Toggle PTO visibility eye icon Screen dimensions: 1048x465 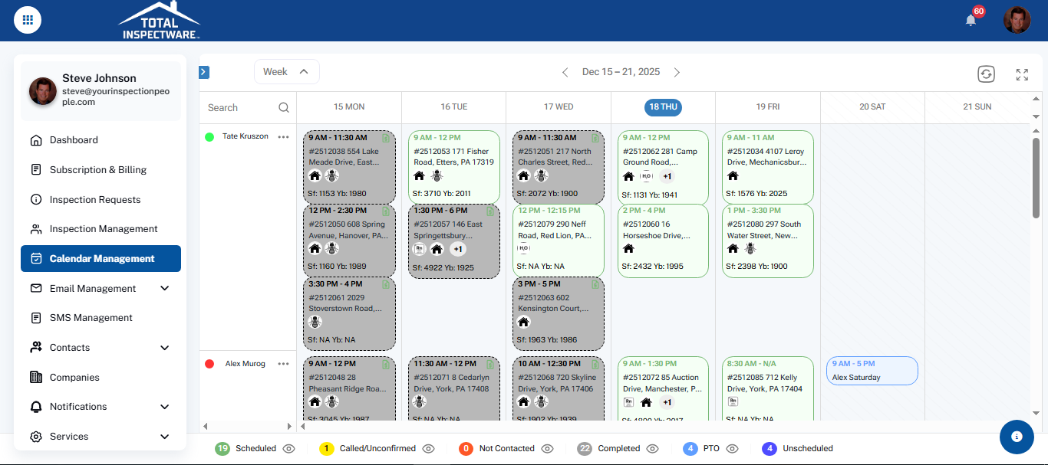click(x=733, y=449)
